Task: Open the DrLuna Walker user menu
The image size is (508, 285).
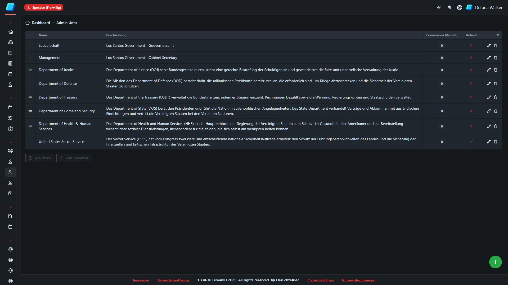Action: coord(484,7)
